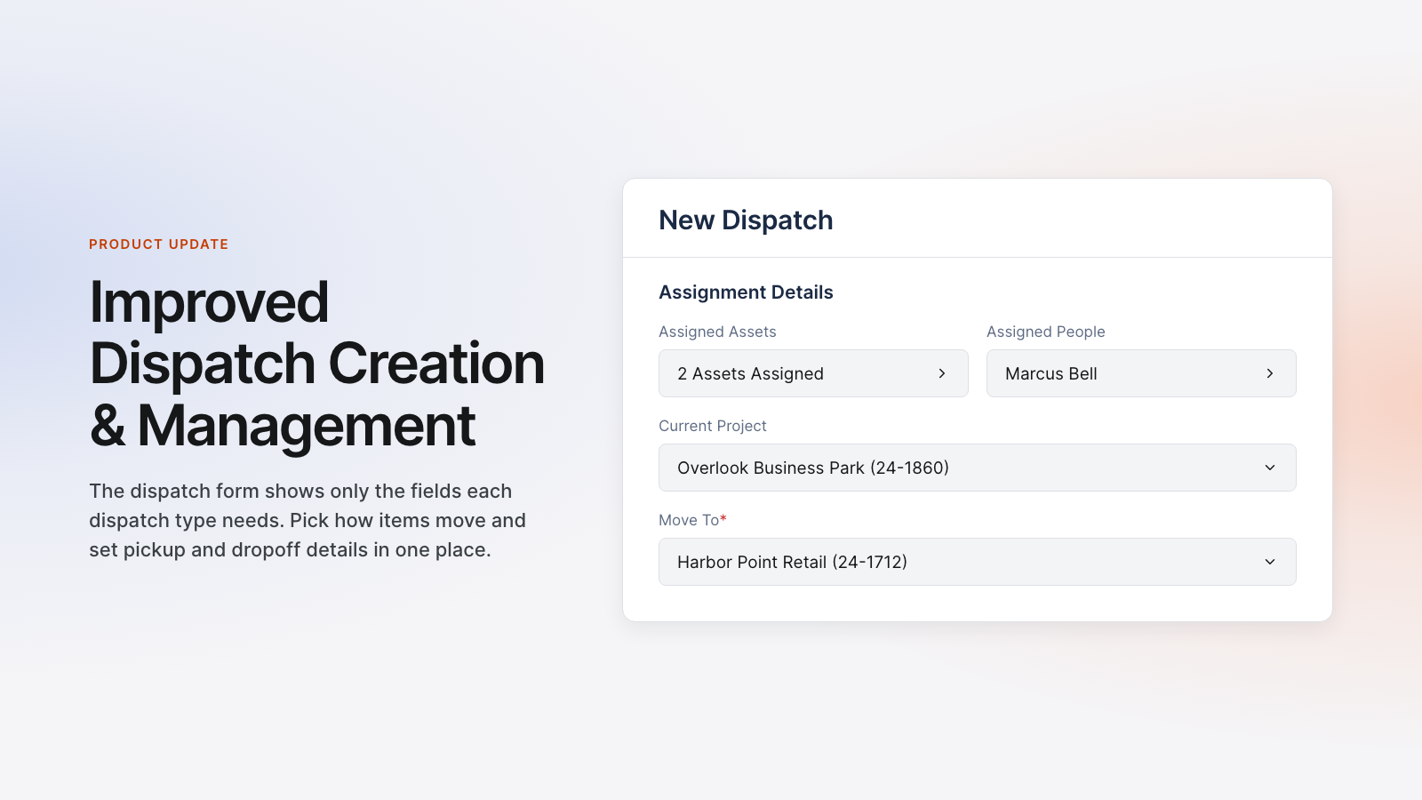Click the Current Project label
The image size is (1422, 800).
[x=713, y=426]
